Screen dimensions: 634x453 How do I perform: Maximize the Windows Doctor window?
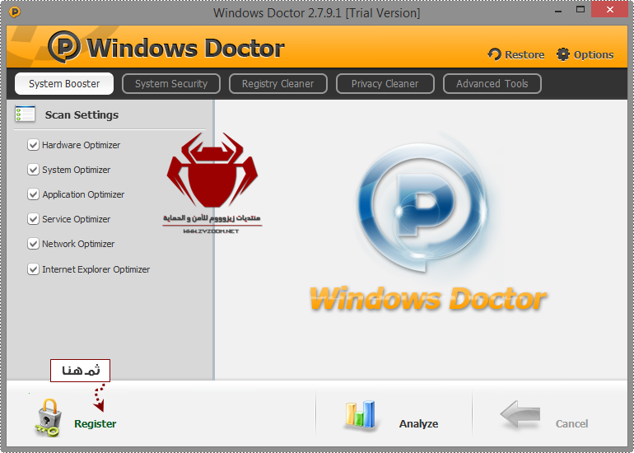click(x=580, y=10)
